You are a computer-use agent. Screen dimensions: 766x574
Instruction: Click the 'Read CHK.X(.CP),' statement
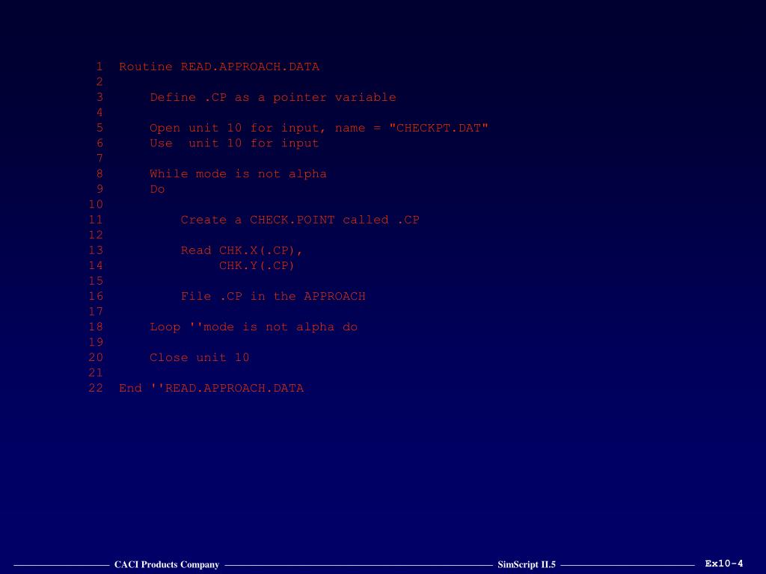point(242,250)
